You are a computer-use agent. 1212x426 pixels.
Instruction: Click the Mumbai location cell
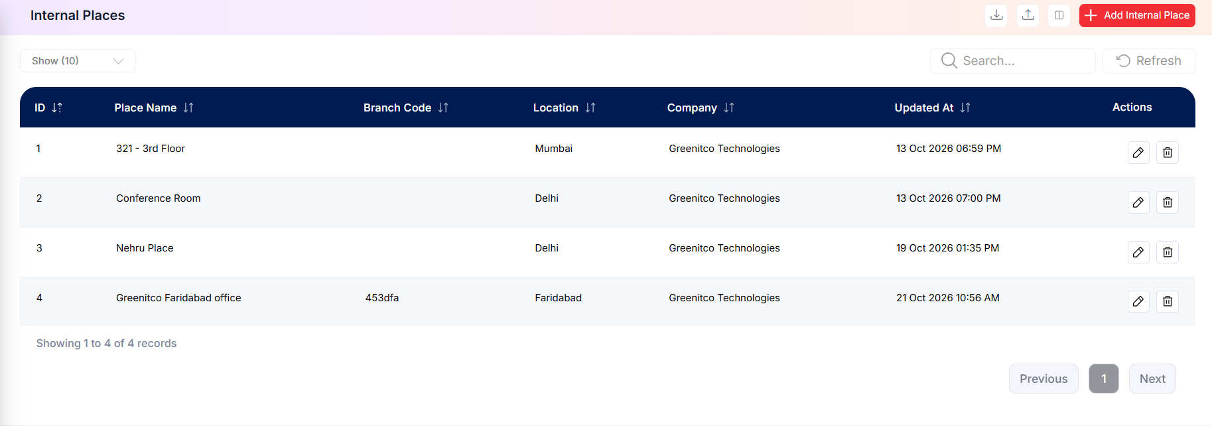(x=554, y=149)
